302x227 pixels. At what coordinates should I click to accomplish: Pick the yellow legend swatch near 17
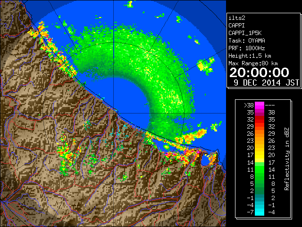click(x=260, y=155)
